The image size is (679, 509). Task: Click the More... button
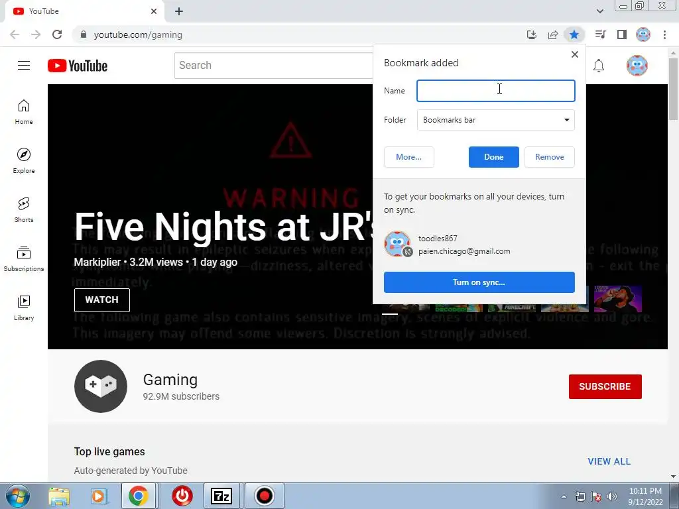coord(408,157)
